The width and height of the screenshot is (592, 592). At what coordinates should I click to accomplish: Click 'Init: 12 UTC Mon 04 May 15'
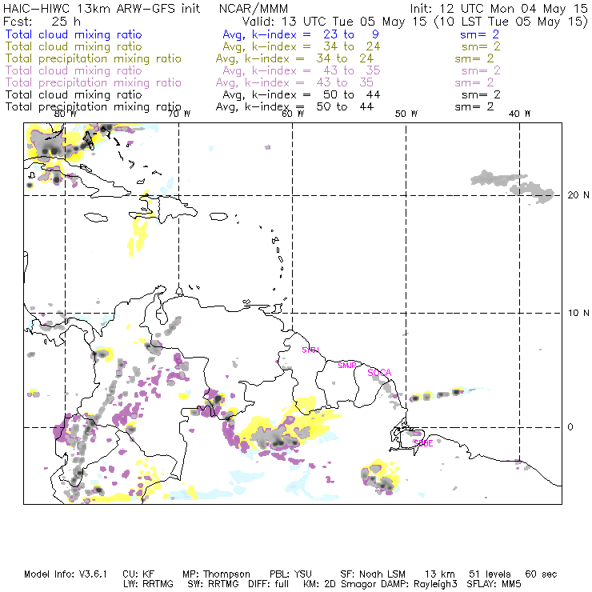pyautogui.click(x=498, y=9)
